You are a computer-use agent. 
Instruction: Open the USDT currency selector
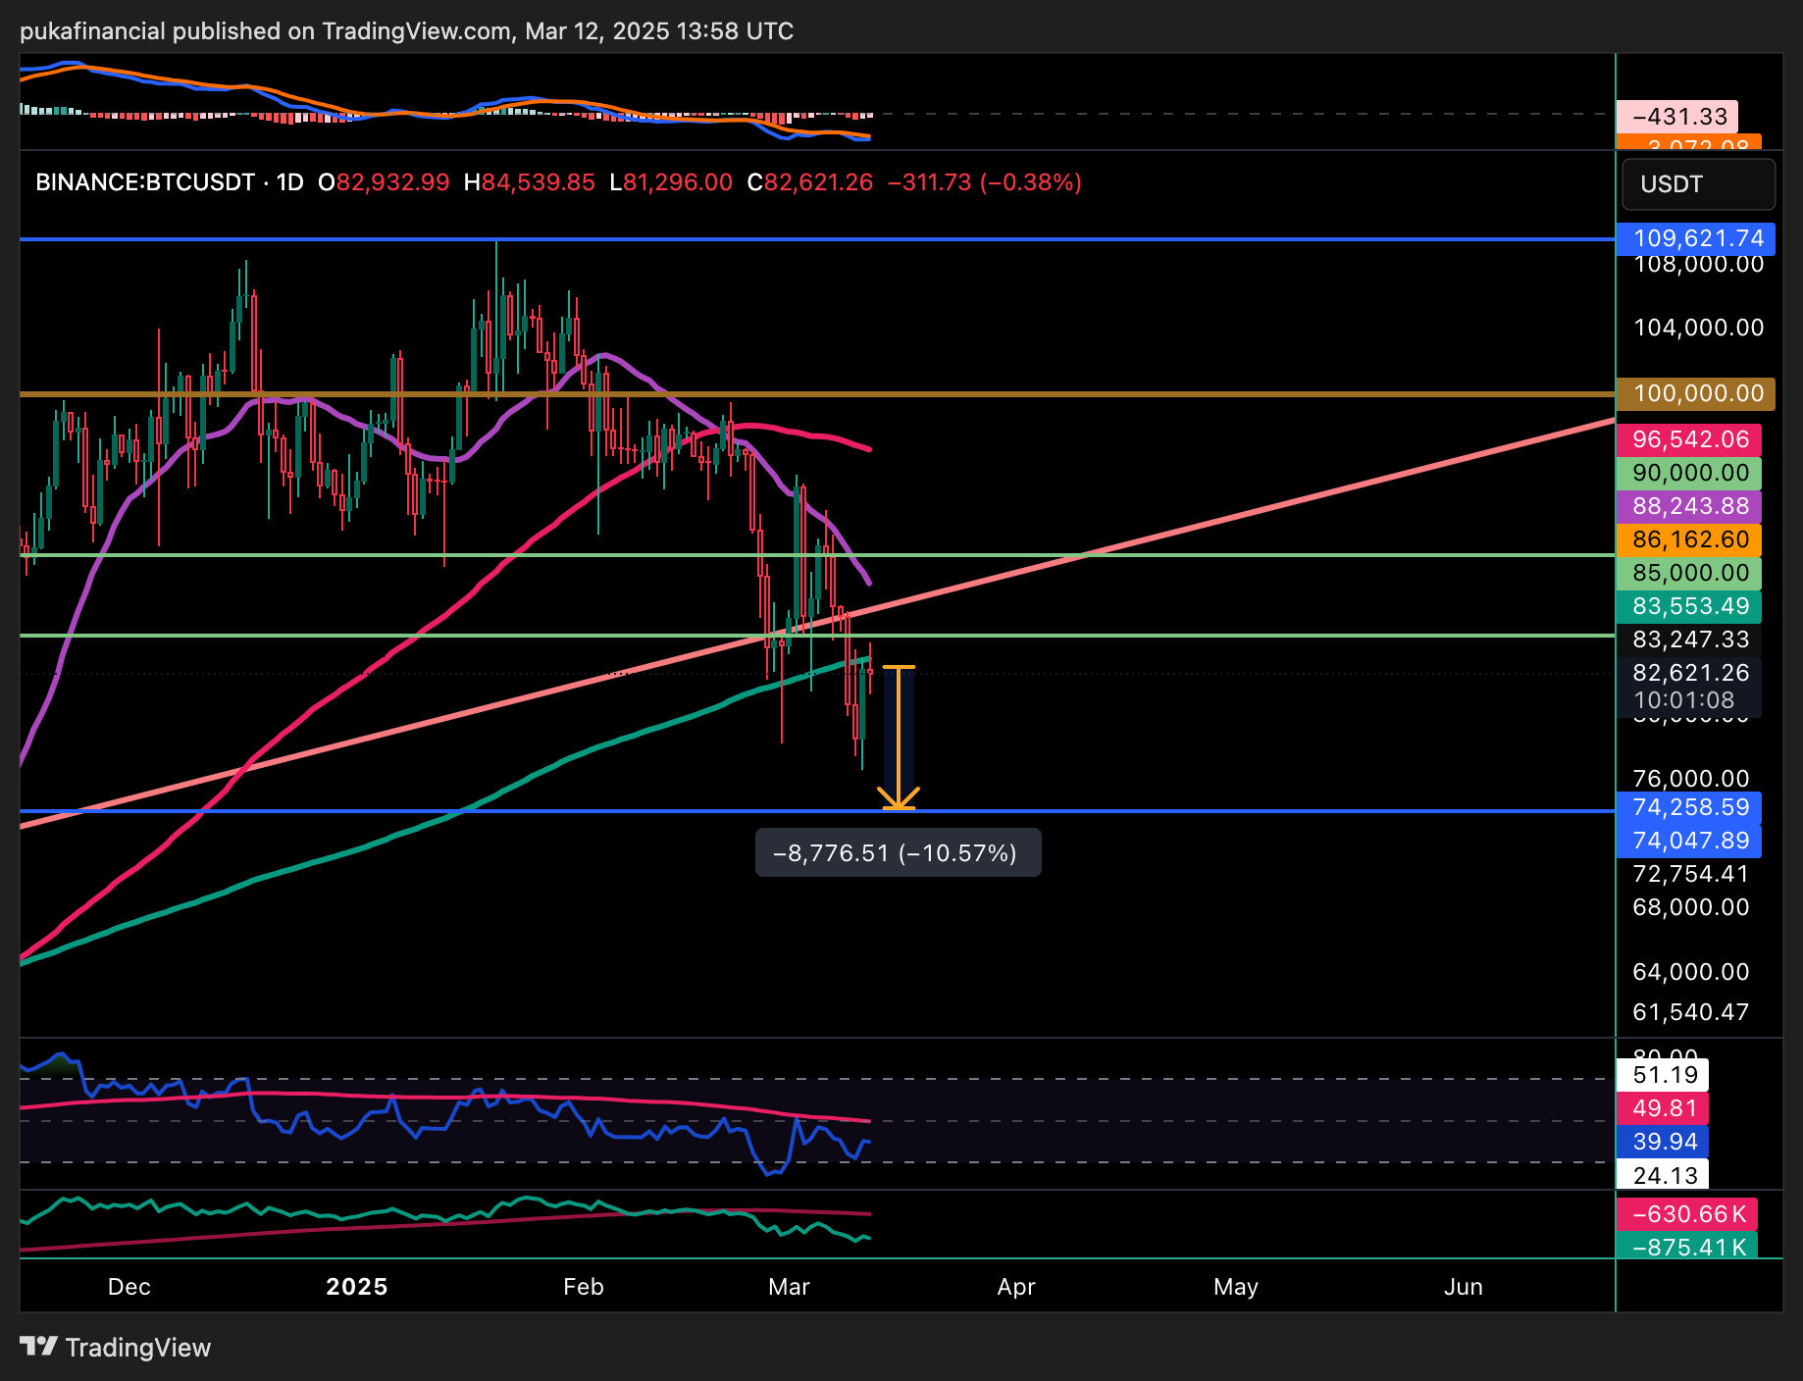click(x=1697, y=184)
